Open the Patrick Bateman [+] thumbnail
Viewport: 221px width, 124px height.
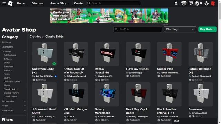click(201, 54)
